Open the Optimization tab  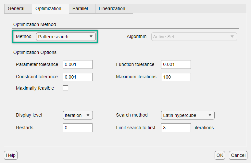pyautogui.click(x=48, y=9)
